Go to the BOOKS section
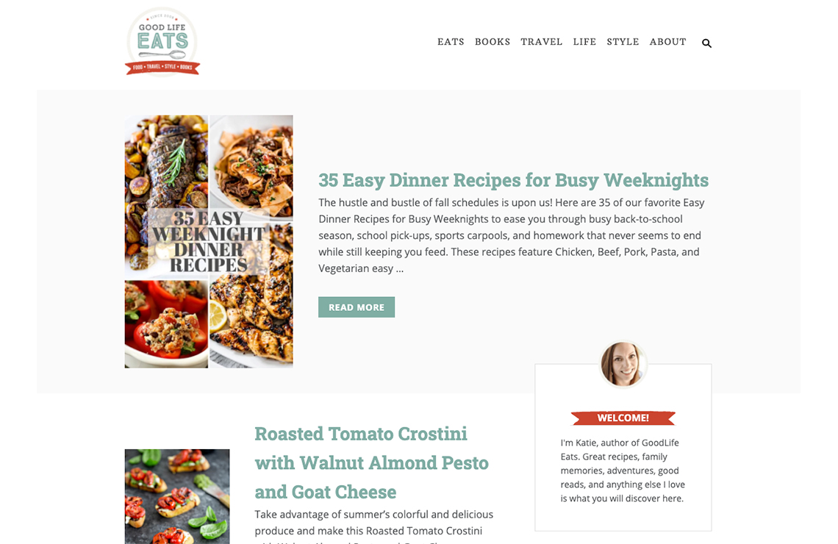Viewport: 838px width, 544px height. (493, 42)
